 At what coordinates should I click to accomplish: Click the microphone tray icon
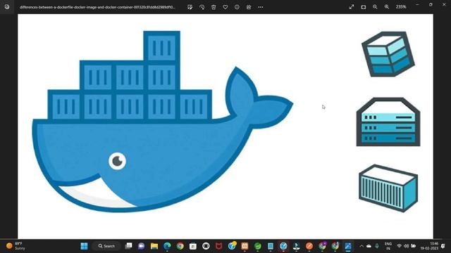tap(377, 246)
